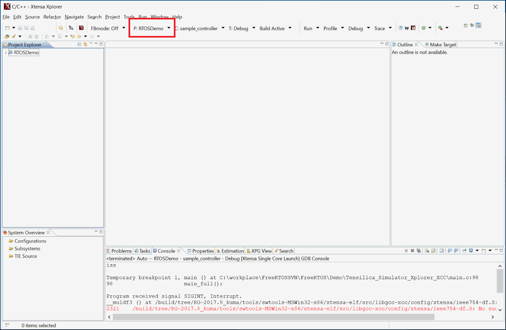Click the Open Perspective icon
The height and width of the screenshot is (330, 506).
(x=466, y=25)
